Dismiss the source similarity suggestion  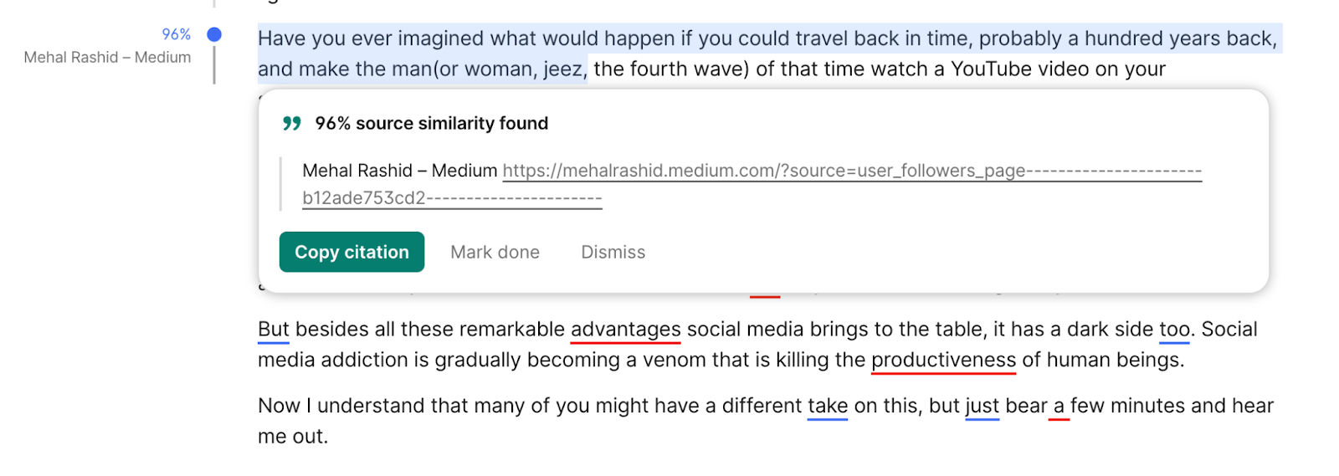pos(613,252)
